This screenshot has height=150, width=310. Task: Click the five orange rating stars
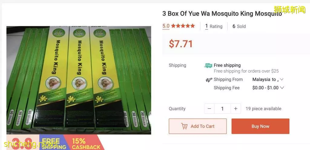coord(183,26)
